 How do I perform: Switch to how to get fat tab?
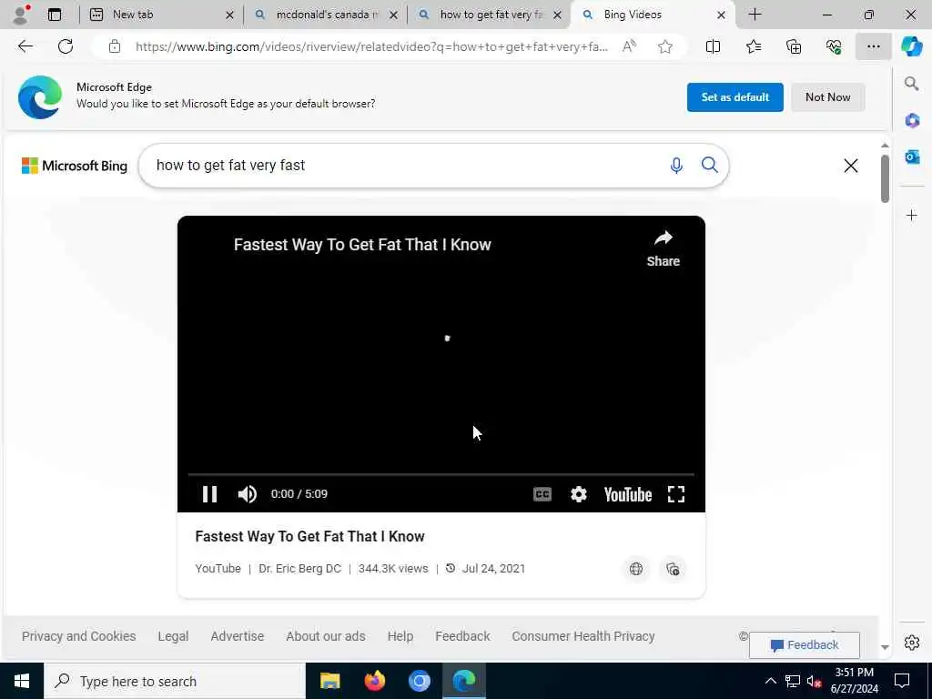point(490,15)
